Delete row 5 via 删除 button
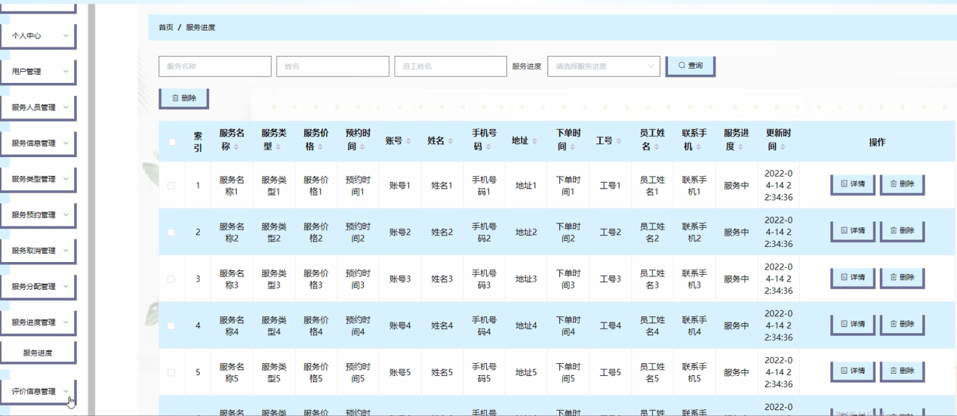 click(x=902, y=371)
